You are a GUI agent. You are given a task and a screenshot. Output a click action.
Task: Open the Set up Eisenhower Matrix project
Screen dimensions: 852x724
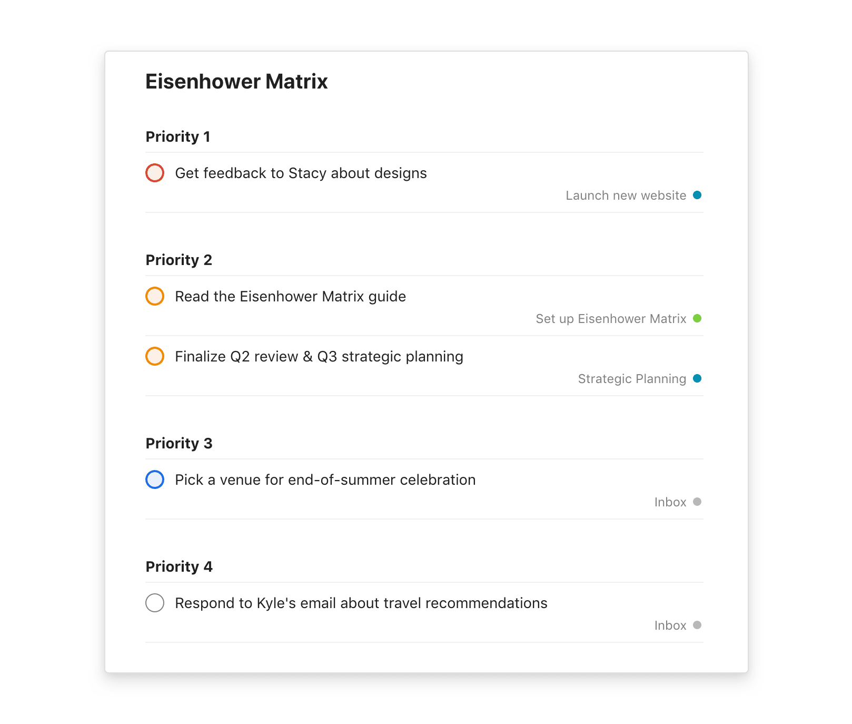point(610,318)
